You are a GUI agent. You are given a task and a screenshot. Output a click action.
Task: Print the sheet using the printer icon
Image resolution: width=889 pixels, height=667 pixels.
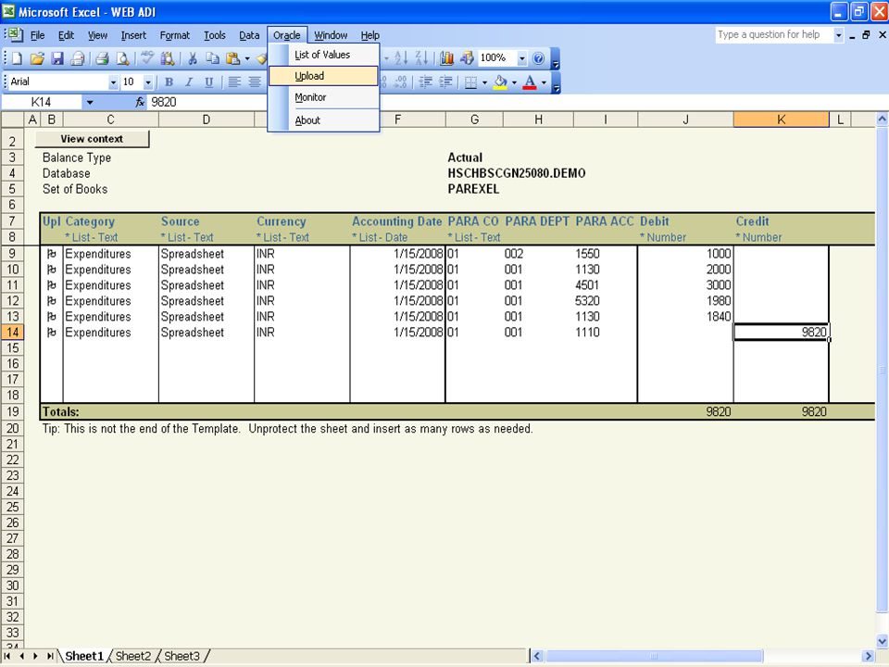(x=102, y=57)
